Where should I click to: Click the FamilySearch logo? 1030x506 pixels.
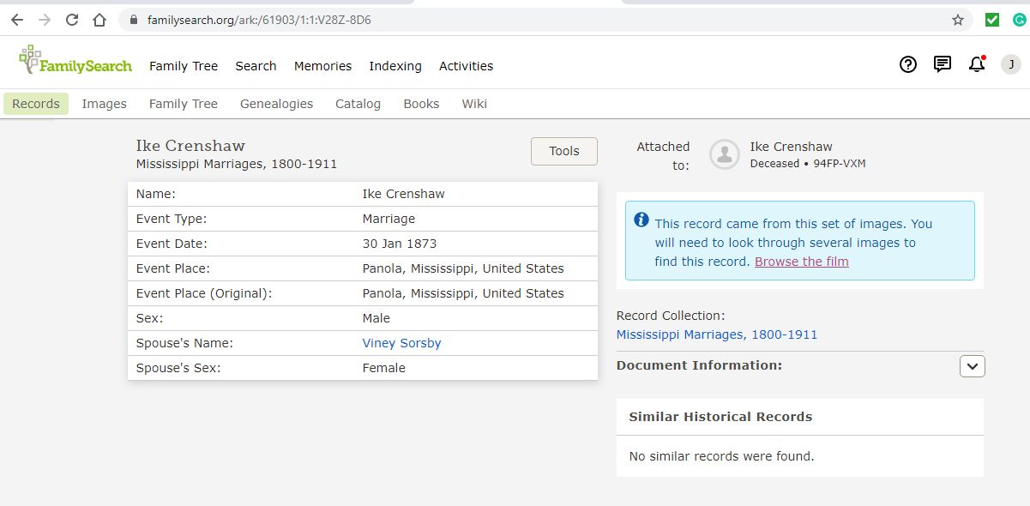pos(75,60)
